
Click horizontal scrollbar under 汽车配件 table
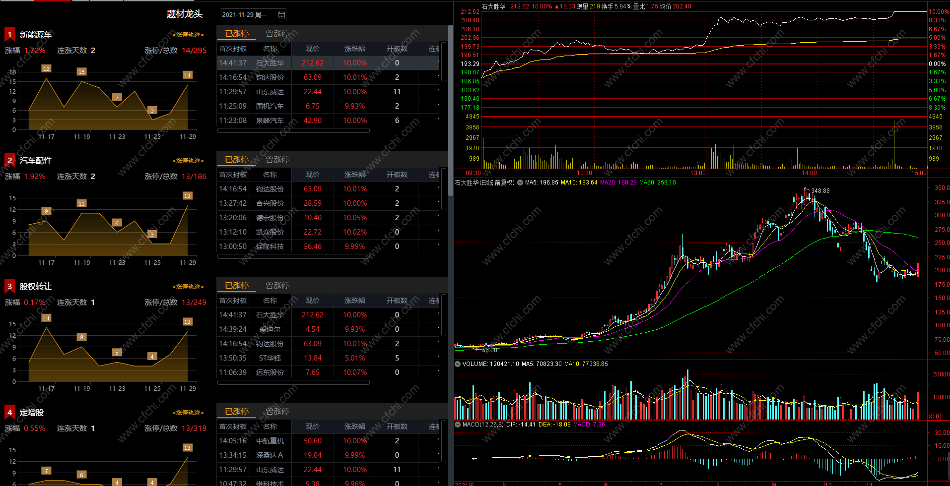pyautogui.click(x=293, y=257)
